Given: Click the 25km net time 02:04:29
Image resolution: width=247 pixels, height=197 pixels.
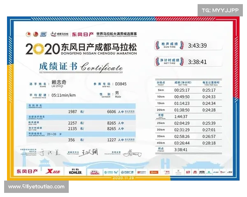Looking at the screenshot, I should point(182,123).
